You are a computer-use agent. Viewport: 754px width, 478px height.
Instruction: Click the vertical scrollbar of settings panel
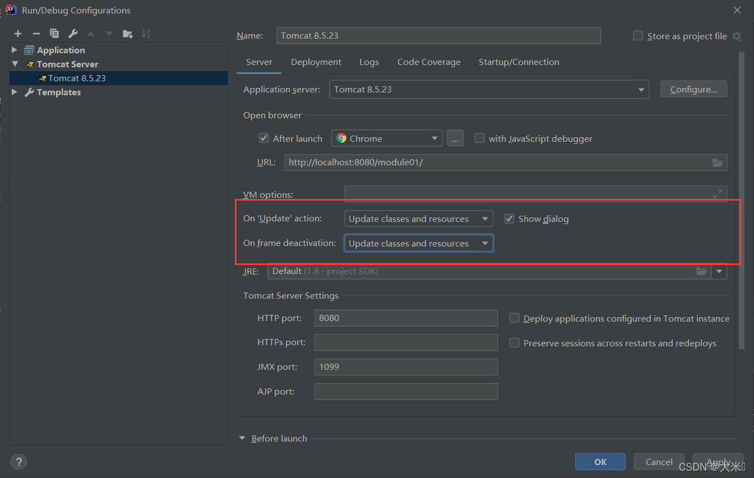pyautogui.click(x=742, y=200)
